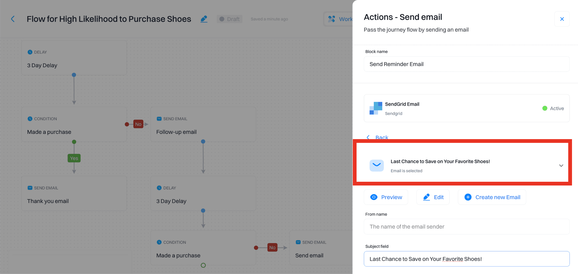Click the Workflow tools icon in header
The image size is (578, 274).
pos(332,19)
